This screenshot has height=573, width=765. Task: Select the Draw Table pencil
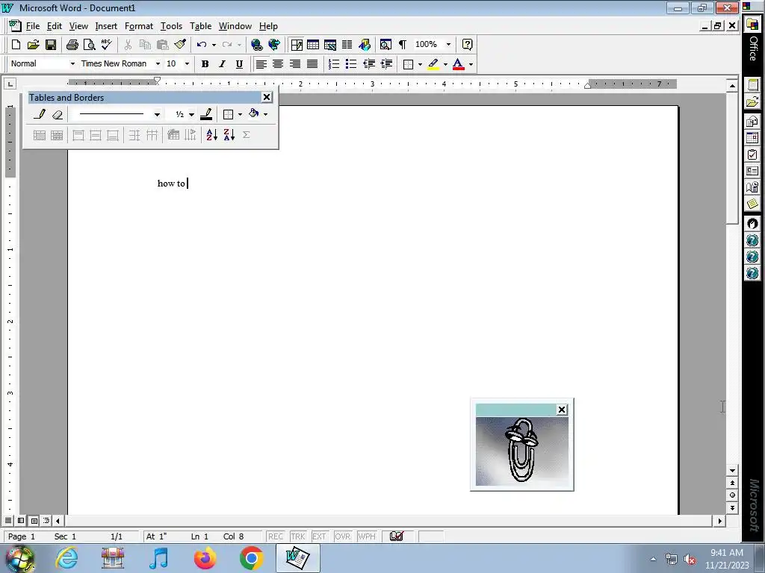pyautogui.click(x=40, y=114)
